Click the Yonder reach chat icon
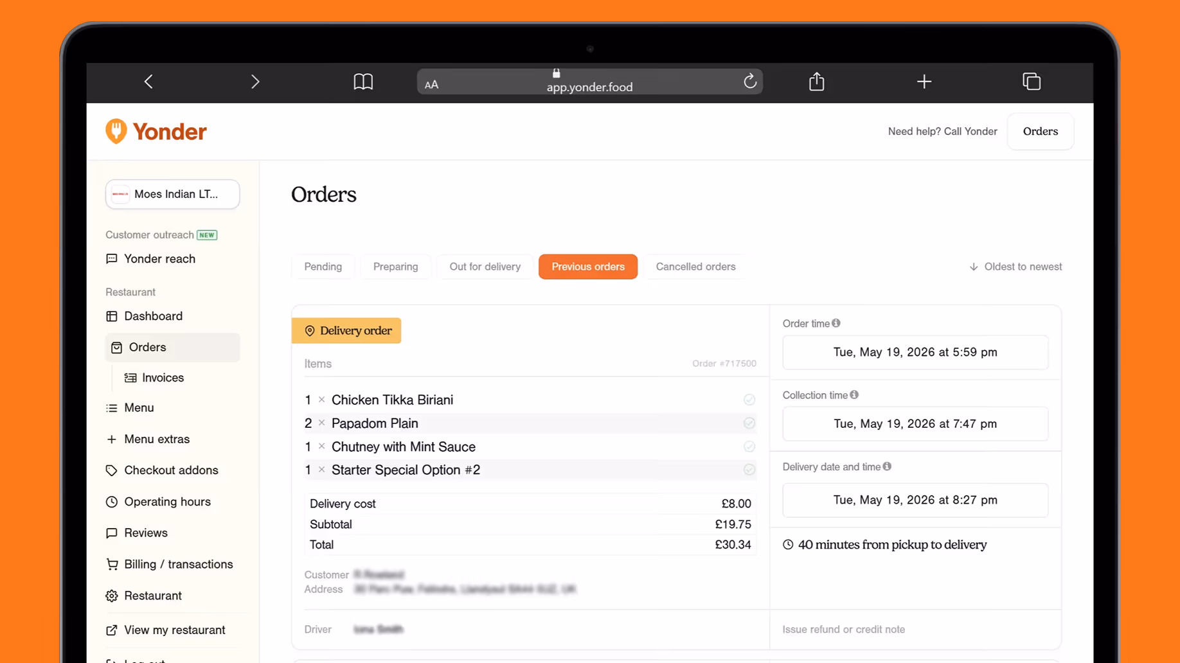1180x663 pixels. tap(112, 259)
